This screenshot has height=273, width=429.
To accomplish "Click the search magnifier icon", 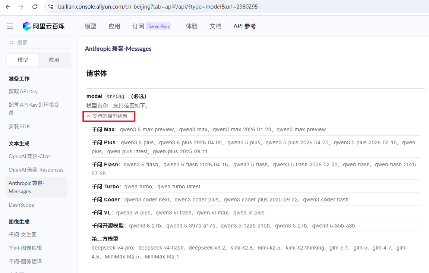I will coord(12,43).
